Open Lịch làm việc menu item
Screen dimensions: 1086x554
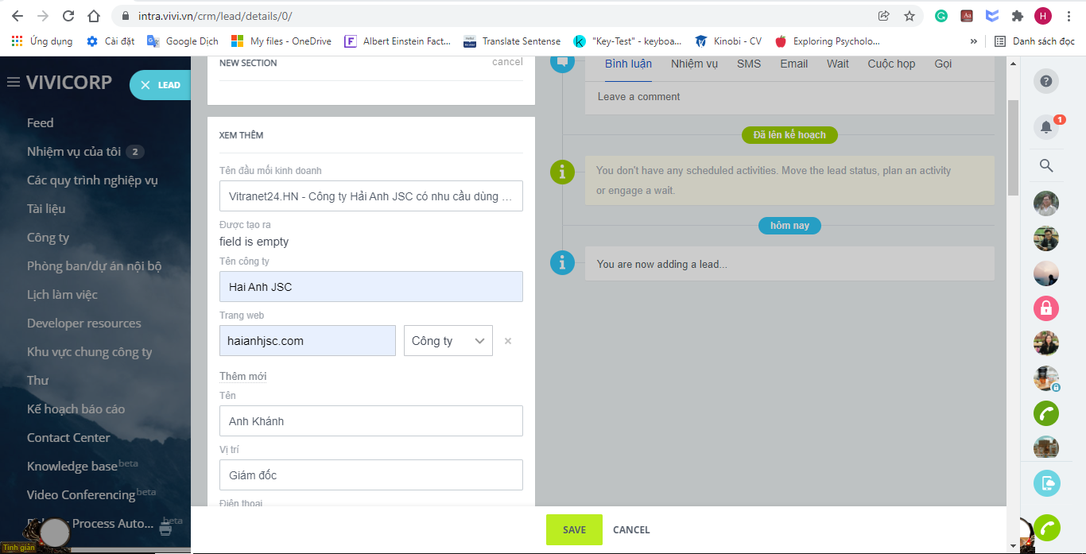click(62, 295)
